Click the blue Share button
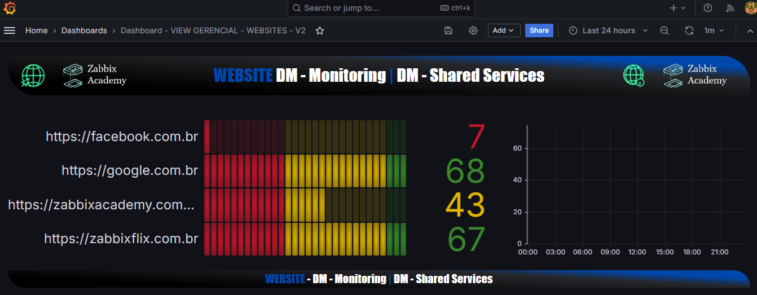This screenshot has height=295, width=757. [x=539, y=30]
